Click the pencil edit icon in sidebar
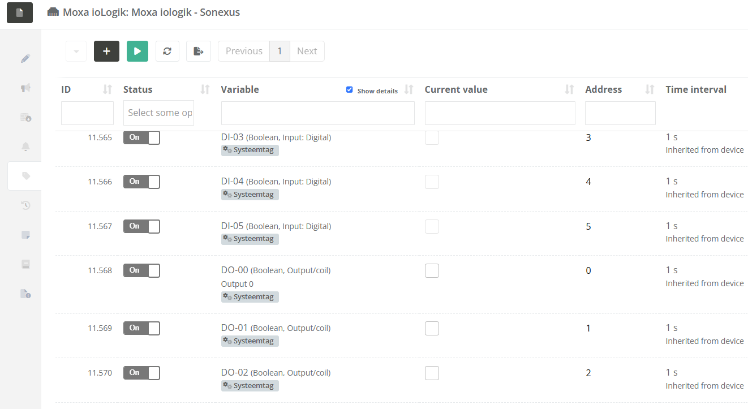 click(x=25, y=58)
